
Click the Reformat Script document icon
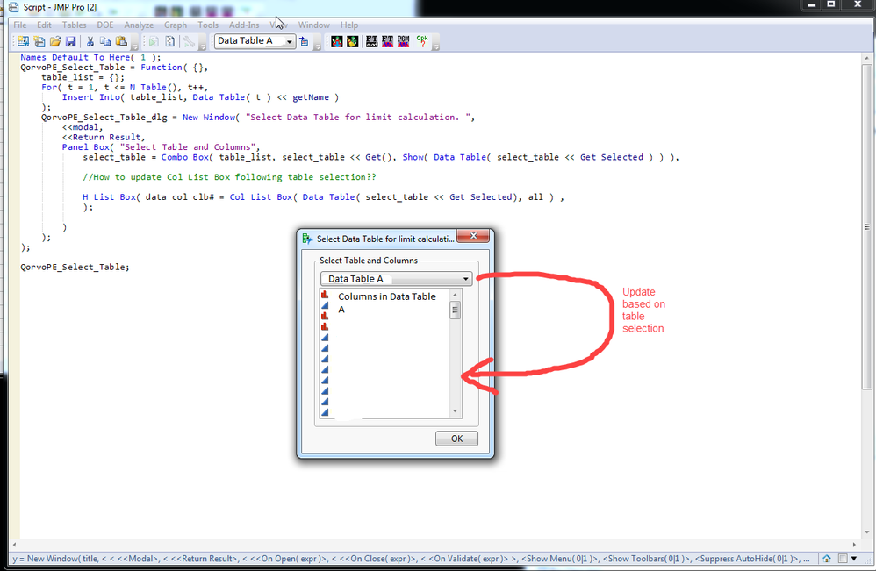[169, 41]
